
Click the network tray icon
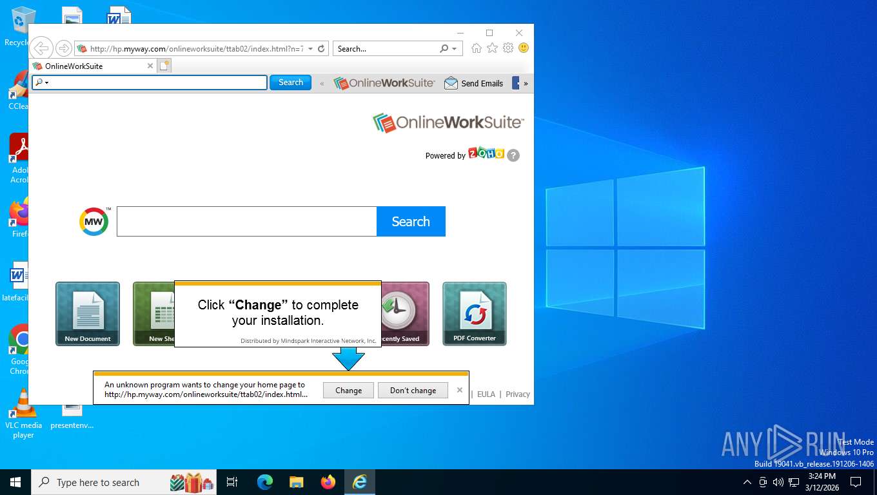(x=794, y=482)
